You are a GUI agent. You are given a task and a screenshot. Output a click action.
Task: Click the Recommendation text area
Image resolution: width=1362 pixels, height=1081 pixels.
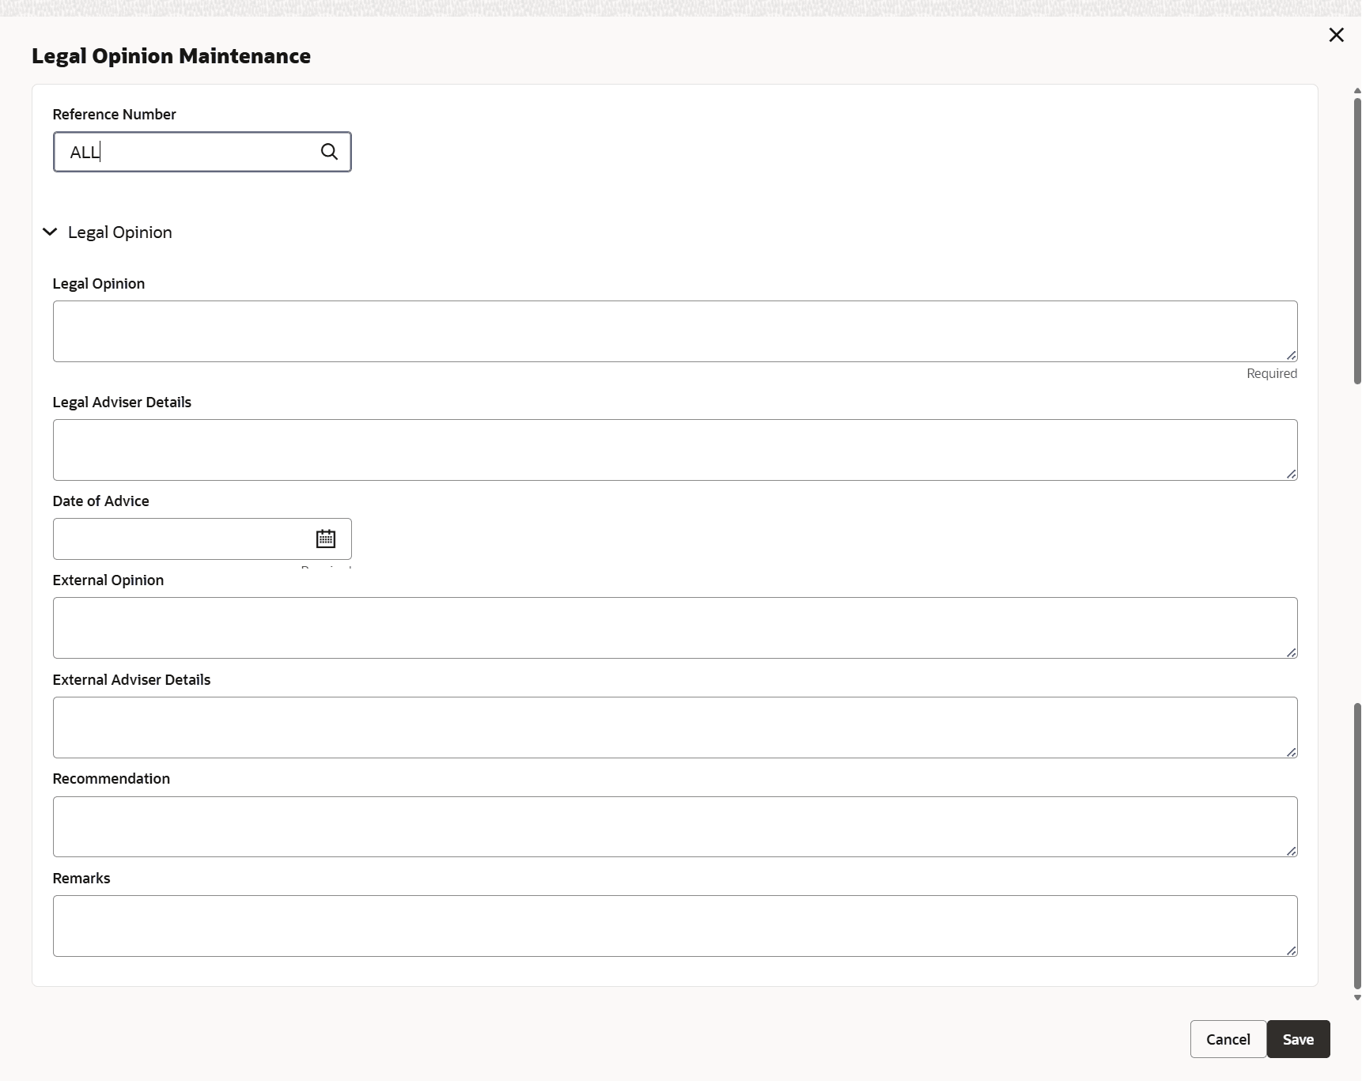675,826
